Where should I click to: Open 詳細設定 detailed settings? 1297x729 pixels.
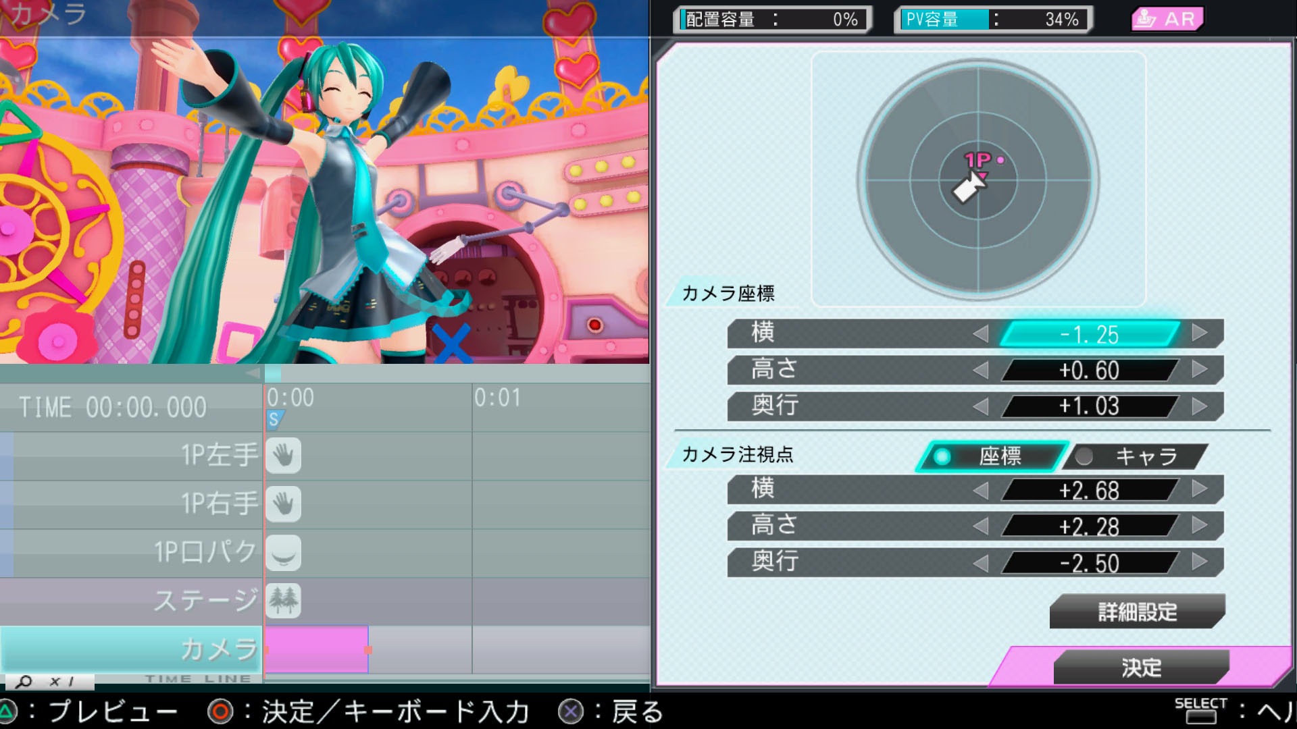(1137, 612)
